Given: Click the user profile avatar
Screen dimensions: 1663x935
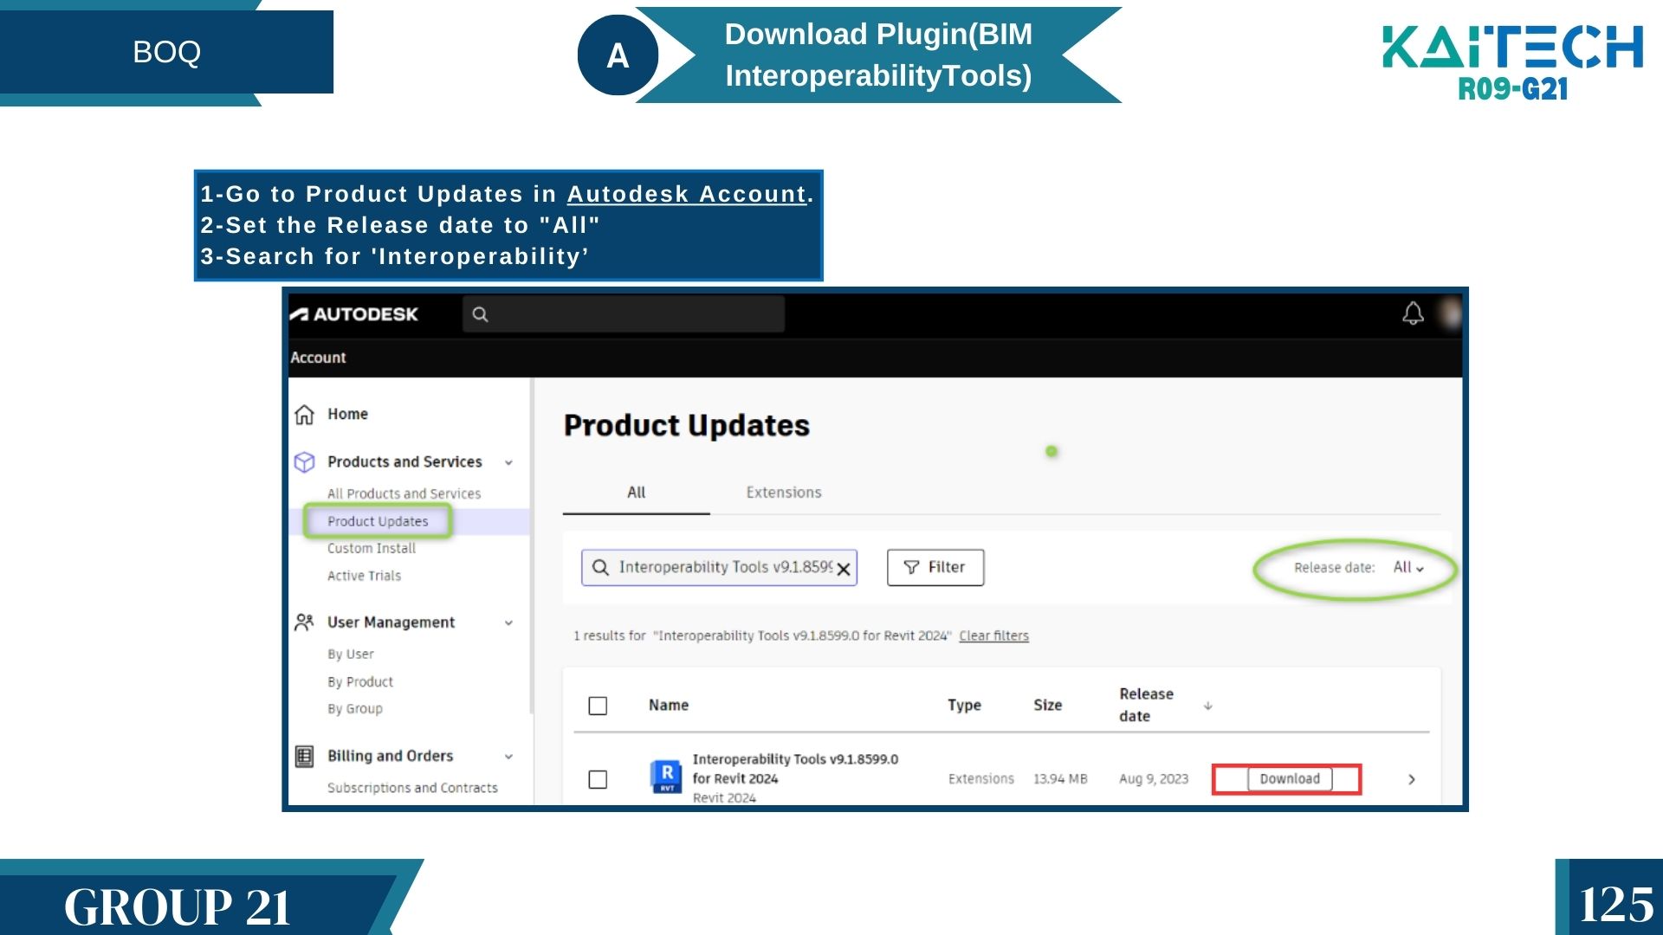Looking at the screenshot, I should tap(1449, 313).
